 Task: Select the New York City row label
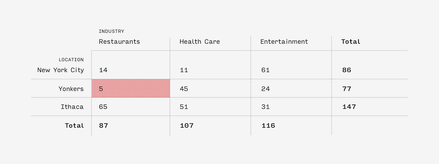pyautogui.click(x=61, y=70)
